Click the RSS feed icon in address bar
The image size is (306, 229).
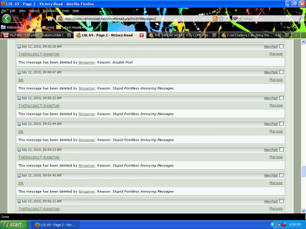(x=215, y=19)
